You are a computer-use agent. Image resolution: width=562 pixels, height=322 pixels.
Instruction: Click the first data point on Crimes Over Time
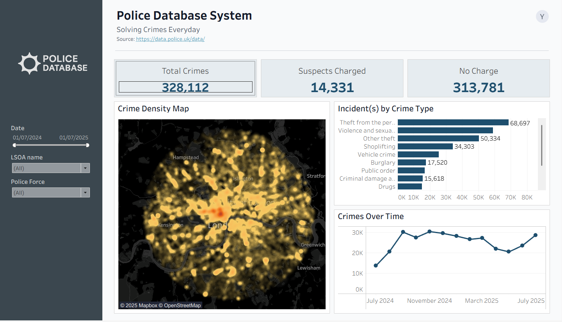(x=376, y=266)
